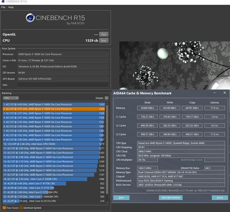
Task: Click ranking scrollbar up arrow
Action: [107, 104]
